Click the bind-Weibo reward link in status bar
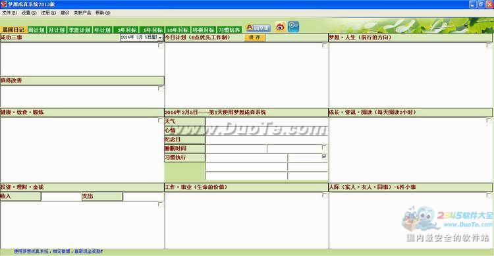This screenshot has height=256, width=494. (x=58, y=251)
